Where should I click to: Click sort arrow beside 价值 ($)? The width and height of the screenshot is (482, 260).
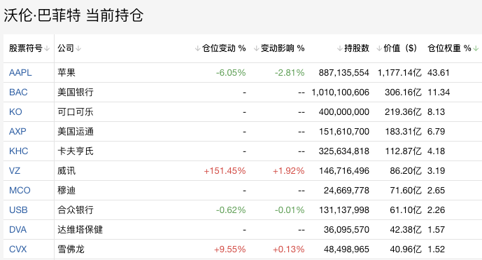[x=379, y=48]
